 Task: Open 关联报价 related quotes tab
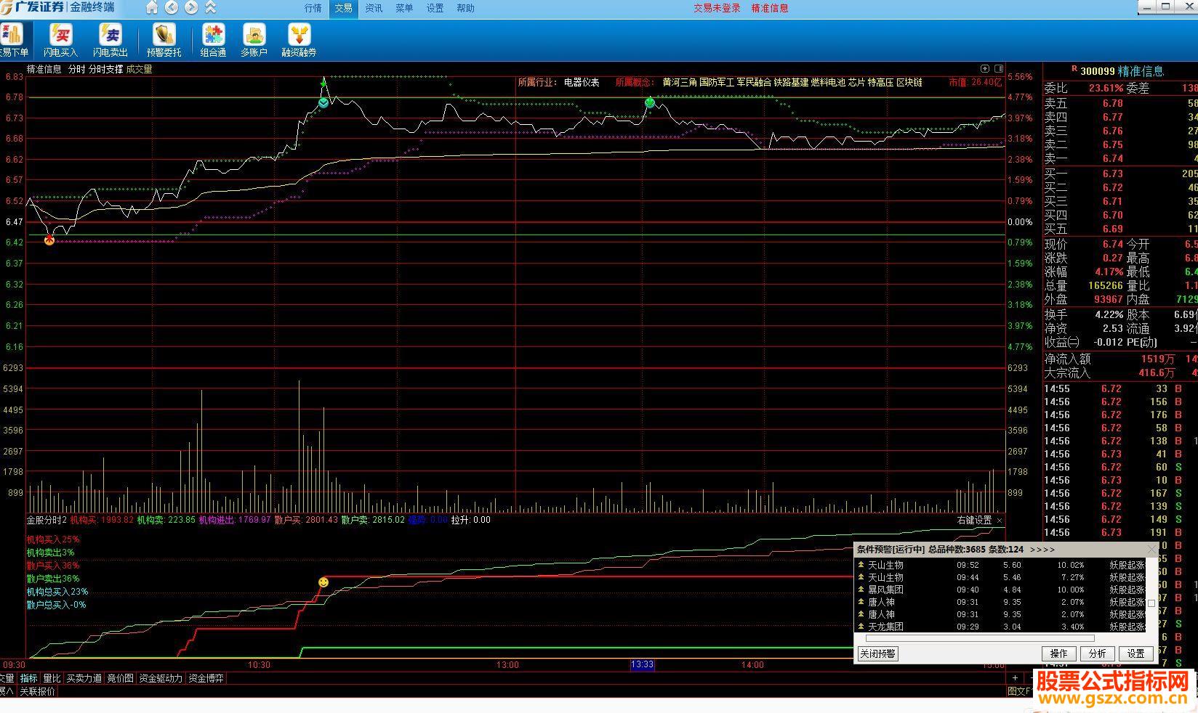tap(37, 691)
